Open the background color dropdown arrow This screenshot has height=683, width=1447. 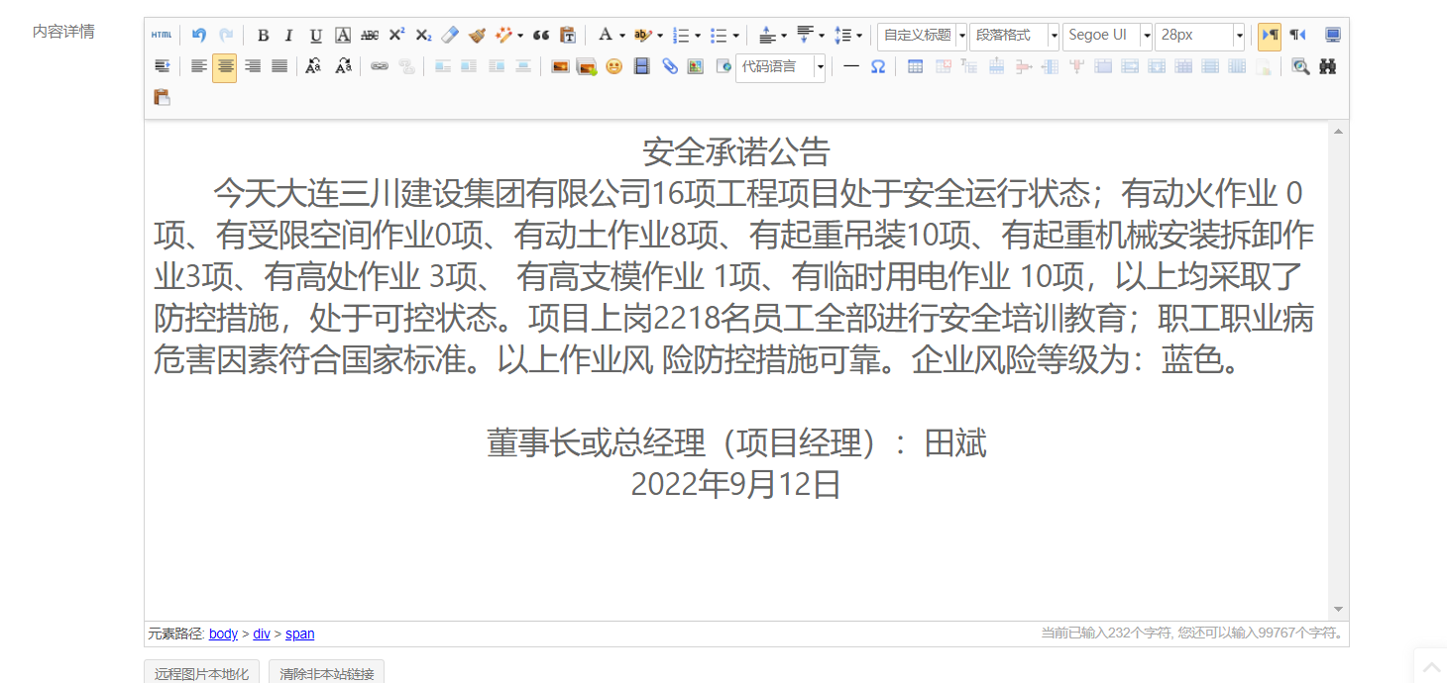click(660, 36)
